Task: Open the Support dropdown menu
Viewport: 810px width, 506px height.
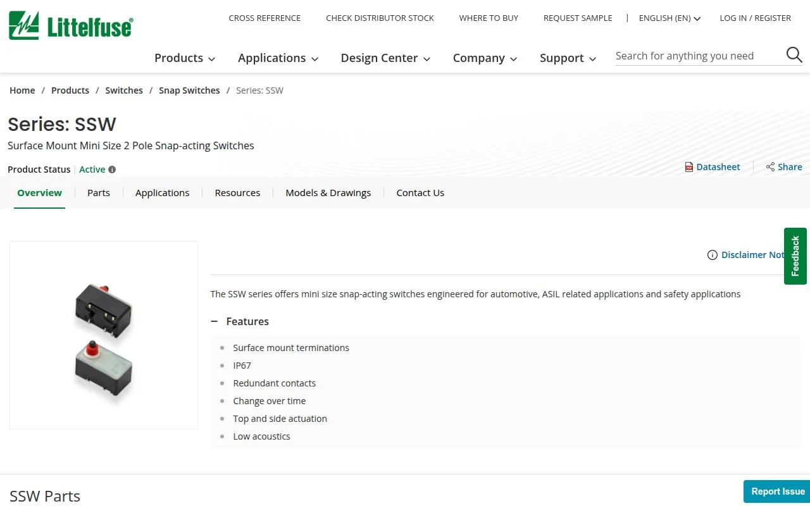Action: (x=568, y=58)
